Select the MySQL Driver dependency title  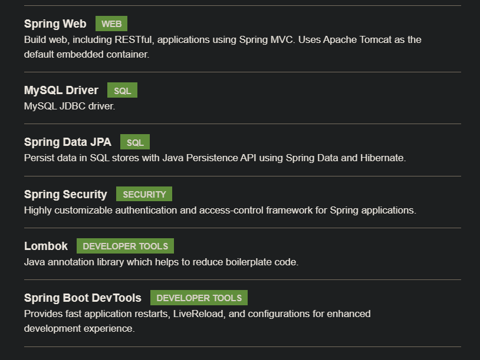61,90
